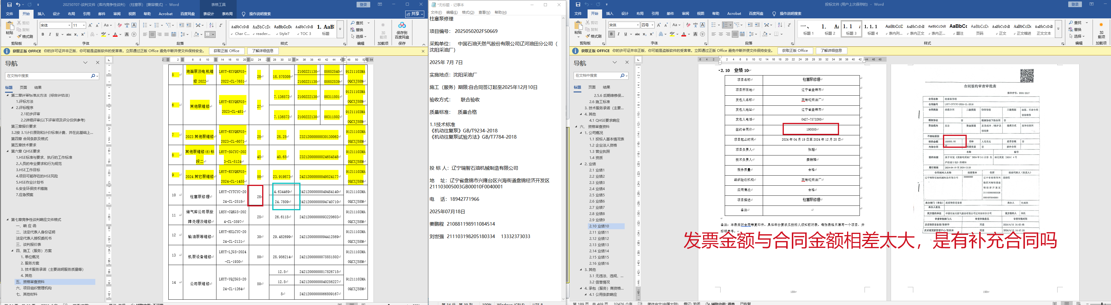This screenshot has height=305, width=1111.
Task: Toggle center alignment in 谈判文件 Word window
Action: point(152,34)
